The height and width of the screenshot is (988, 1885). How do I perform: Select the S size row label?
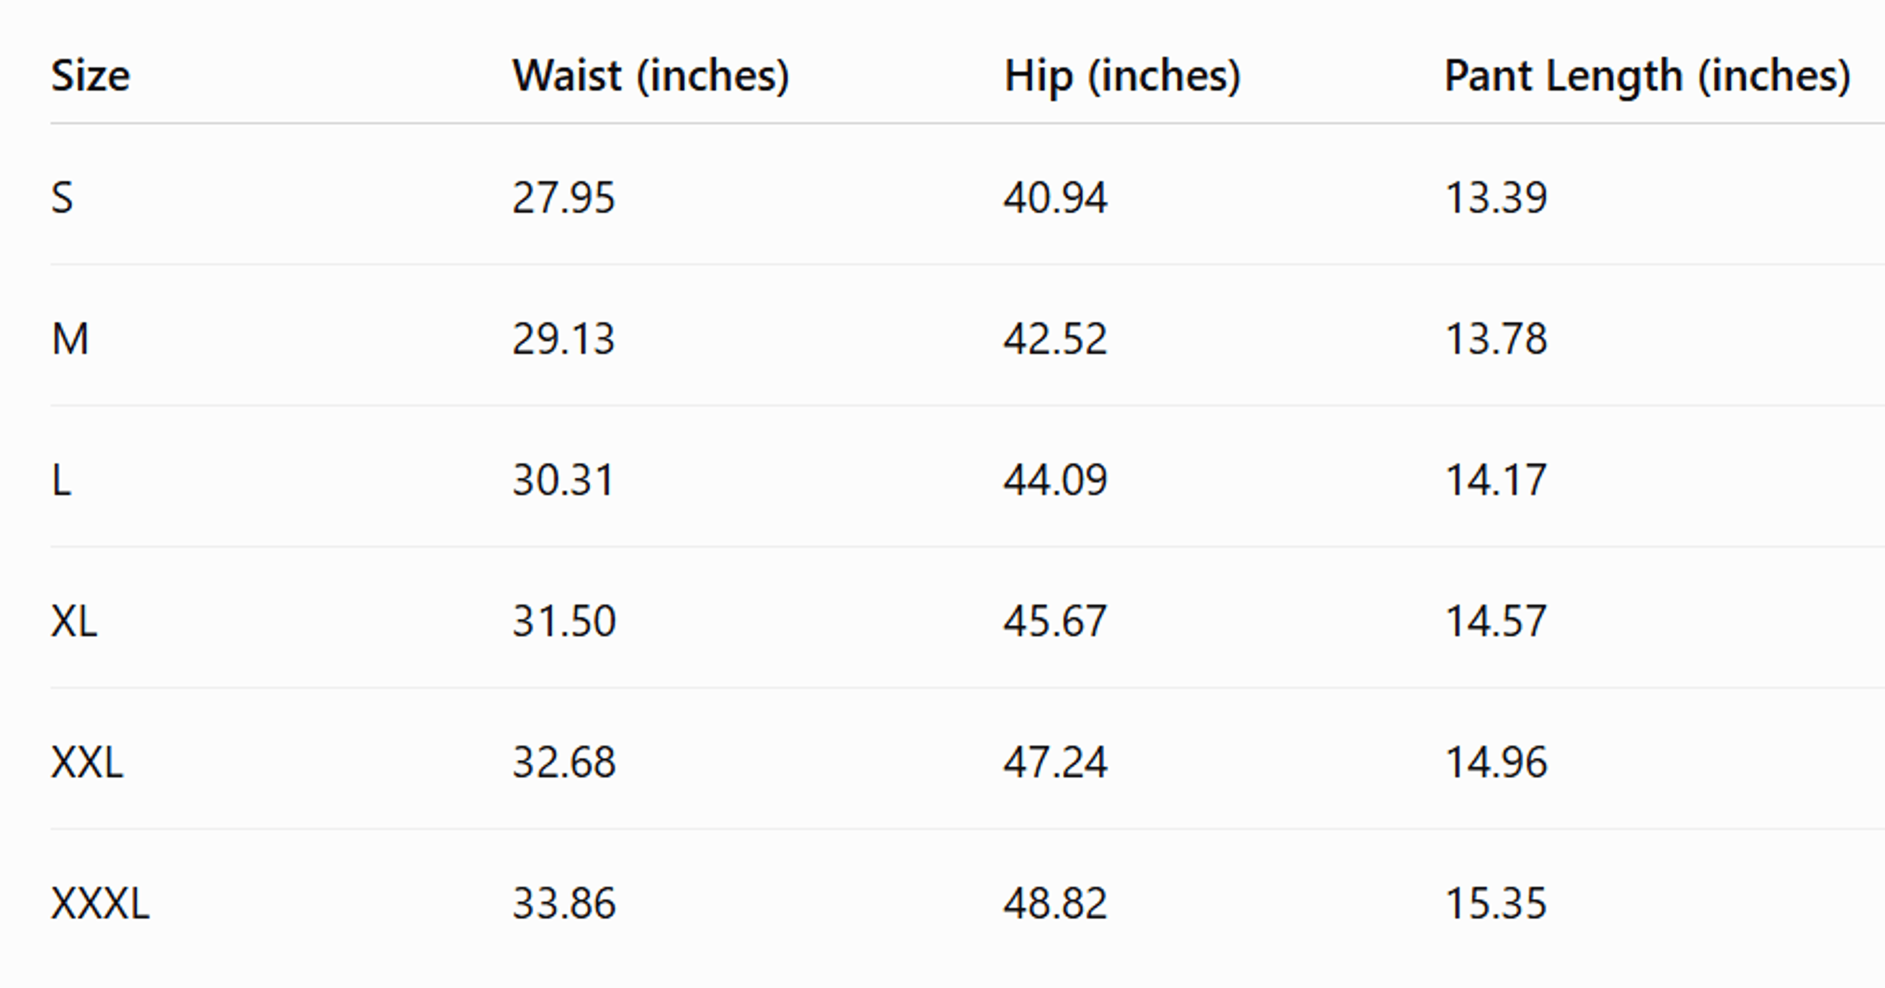(62, 197)
